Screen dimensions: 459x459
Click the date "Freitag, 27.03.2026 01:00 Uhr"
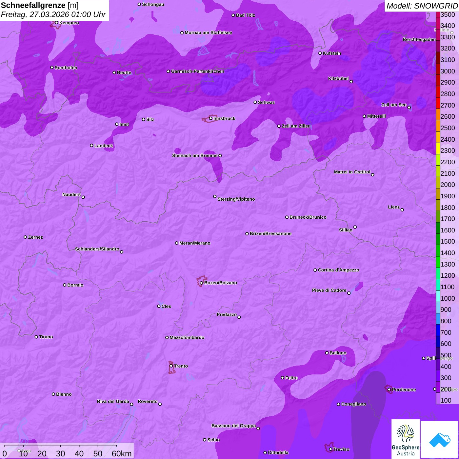point(53,14)
